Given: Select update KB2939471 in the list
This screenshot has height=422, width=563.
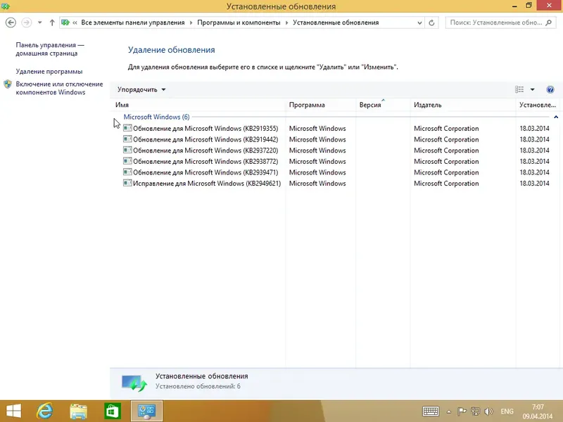Looking at the screenshot, I should (x=336, y=172).
